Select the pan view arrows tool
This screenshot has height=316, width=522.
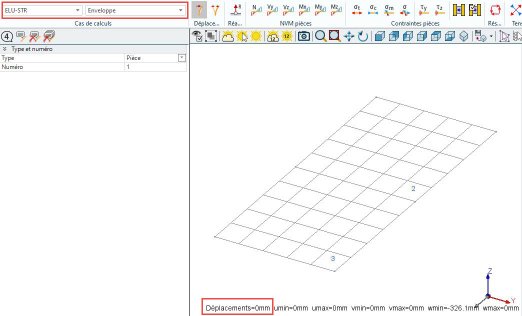348,36
